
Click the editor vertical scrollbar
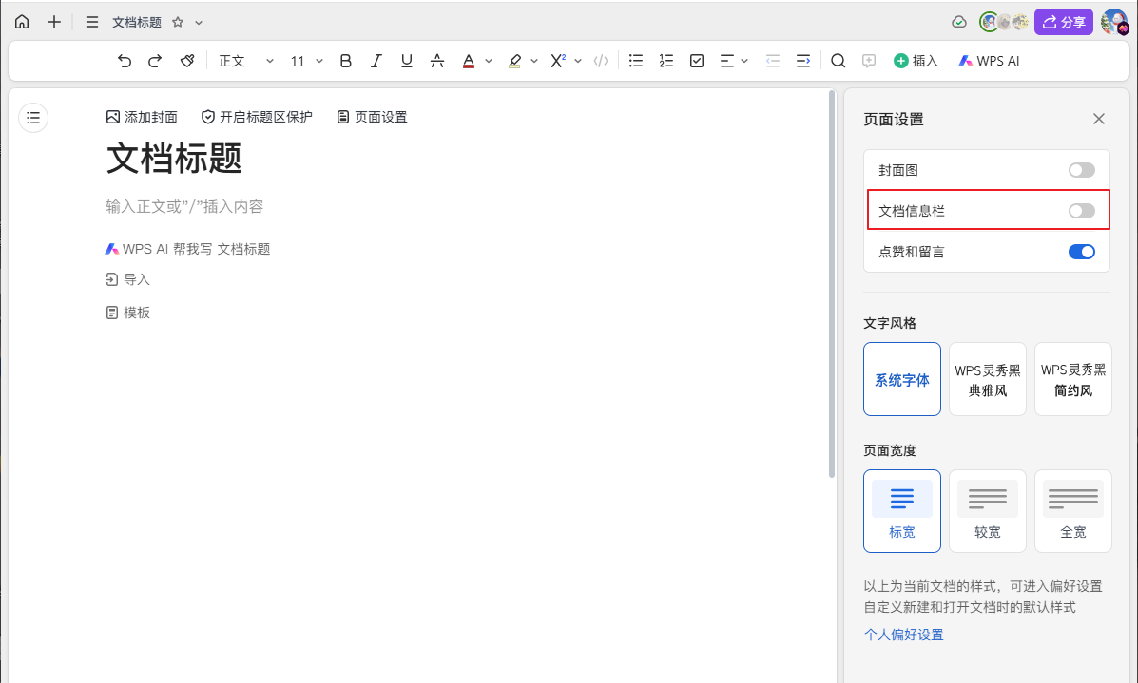(x=832, y=284)
